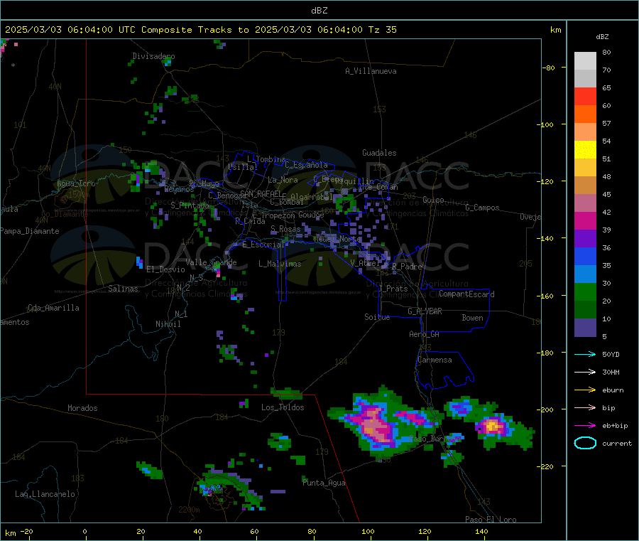
Task: Click the dBZ title at the top
Action: point(319,11)
